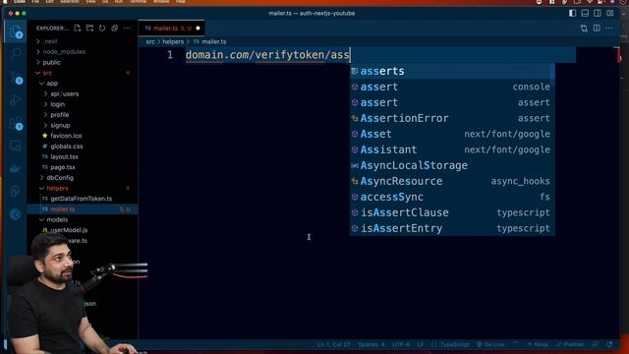Click the New Folder icon in Explorer header
Image resolution: width=629 pixels, height=354 pixels.
coord(89,29)
